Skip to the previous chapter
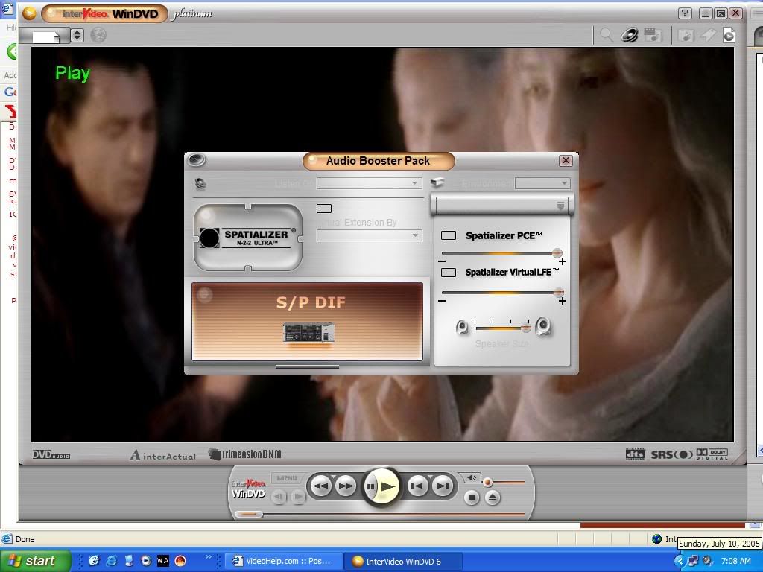 coord(417,486)
